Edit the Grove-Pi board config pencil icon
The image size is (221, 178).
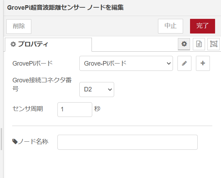pos(184,63)
